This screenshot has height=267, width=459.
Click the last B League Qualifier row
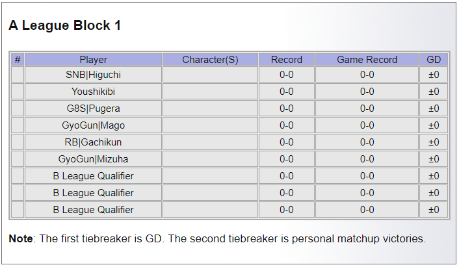pos(93,210)
